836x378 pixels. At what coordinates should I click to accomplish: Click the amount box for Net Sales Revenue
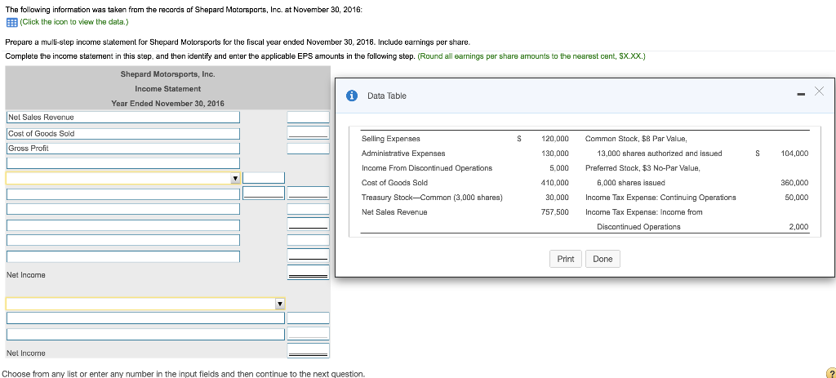coord(308,118)
